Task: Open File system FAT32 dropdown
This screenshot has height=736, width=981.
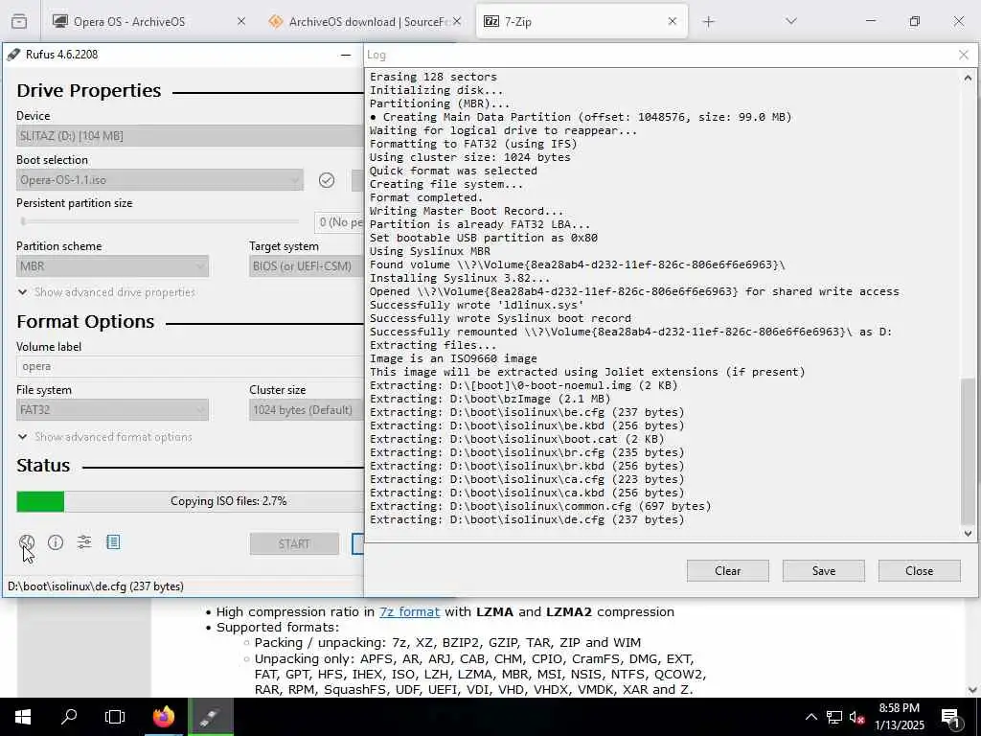Action: pyautogui.click(x=113, y=410)
